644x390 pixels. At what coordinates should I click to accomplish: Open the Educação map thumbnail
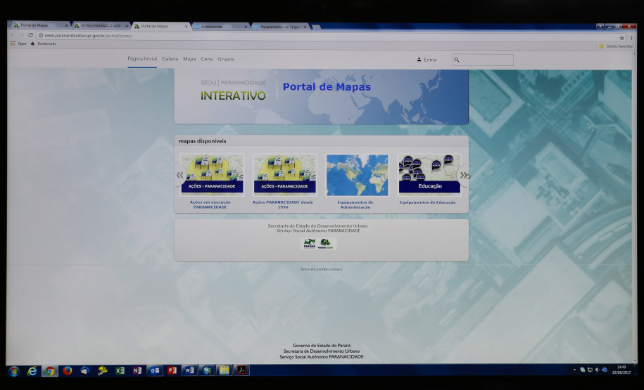coord(429,174)
